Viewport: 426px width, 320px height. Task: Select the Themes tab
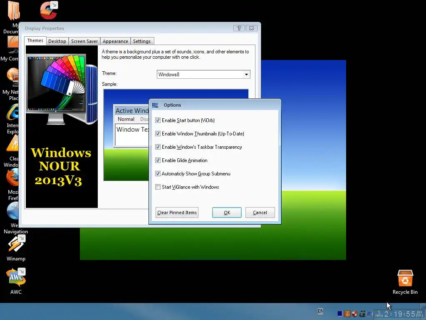(x=35, y=40)
